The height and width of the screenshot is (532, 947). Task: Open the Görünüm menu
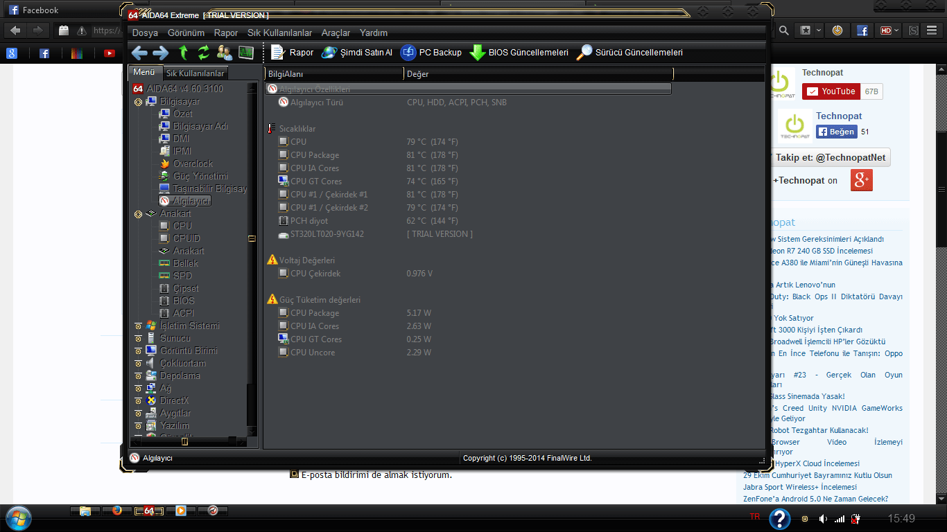186,33
